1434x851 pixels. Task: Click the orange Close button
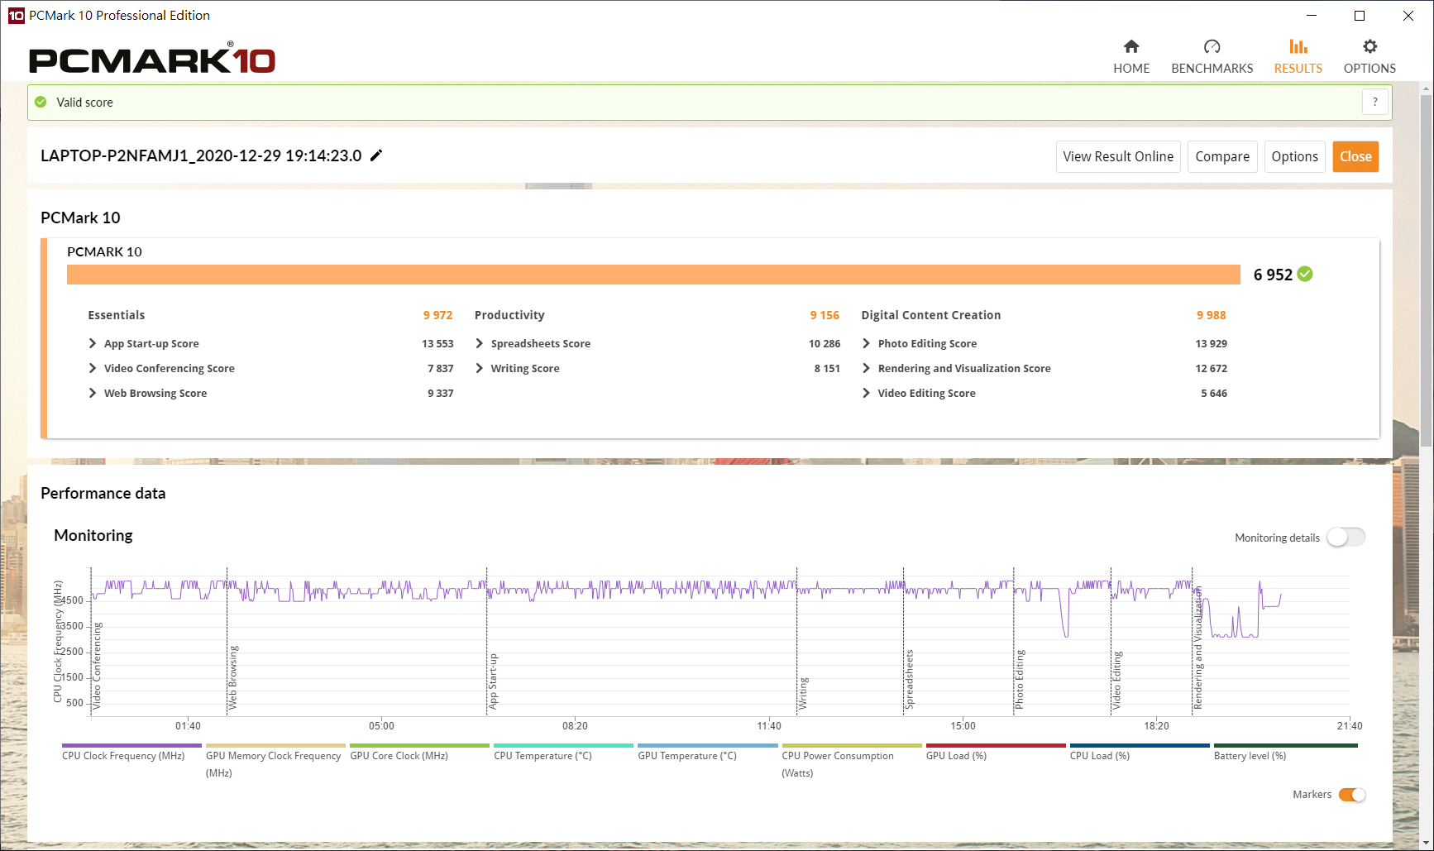point(1355,156)
